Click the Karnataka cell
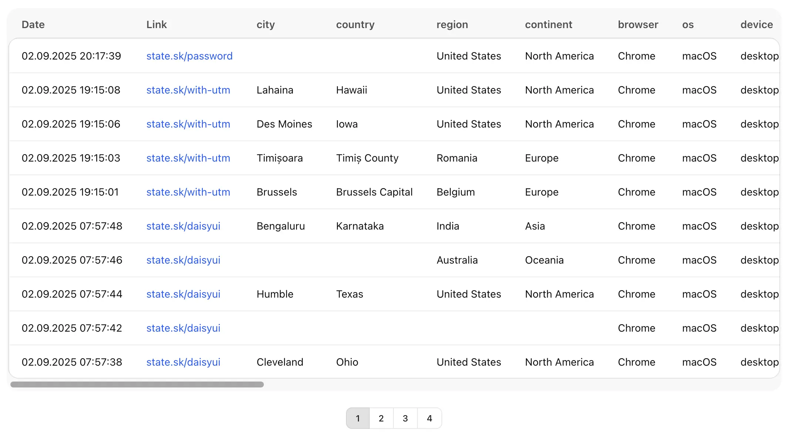Image resolution: width=789 pixels, height=437 pixels. pos(360,226)
